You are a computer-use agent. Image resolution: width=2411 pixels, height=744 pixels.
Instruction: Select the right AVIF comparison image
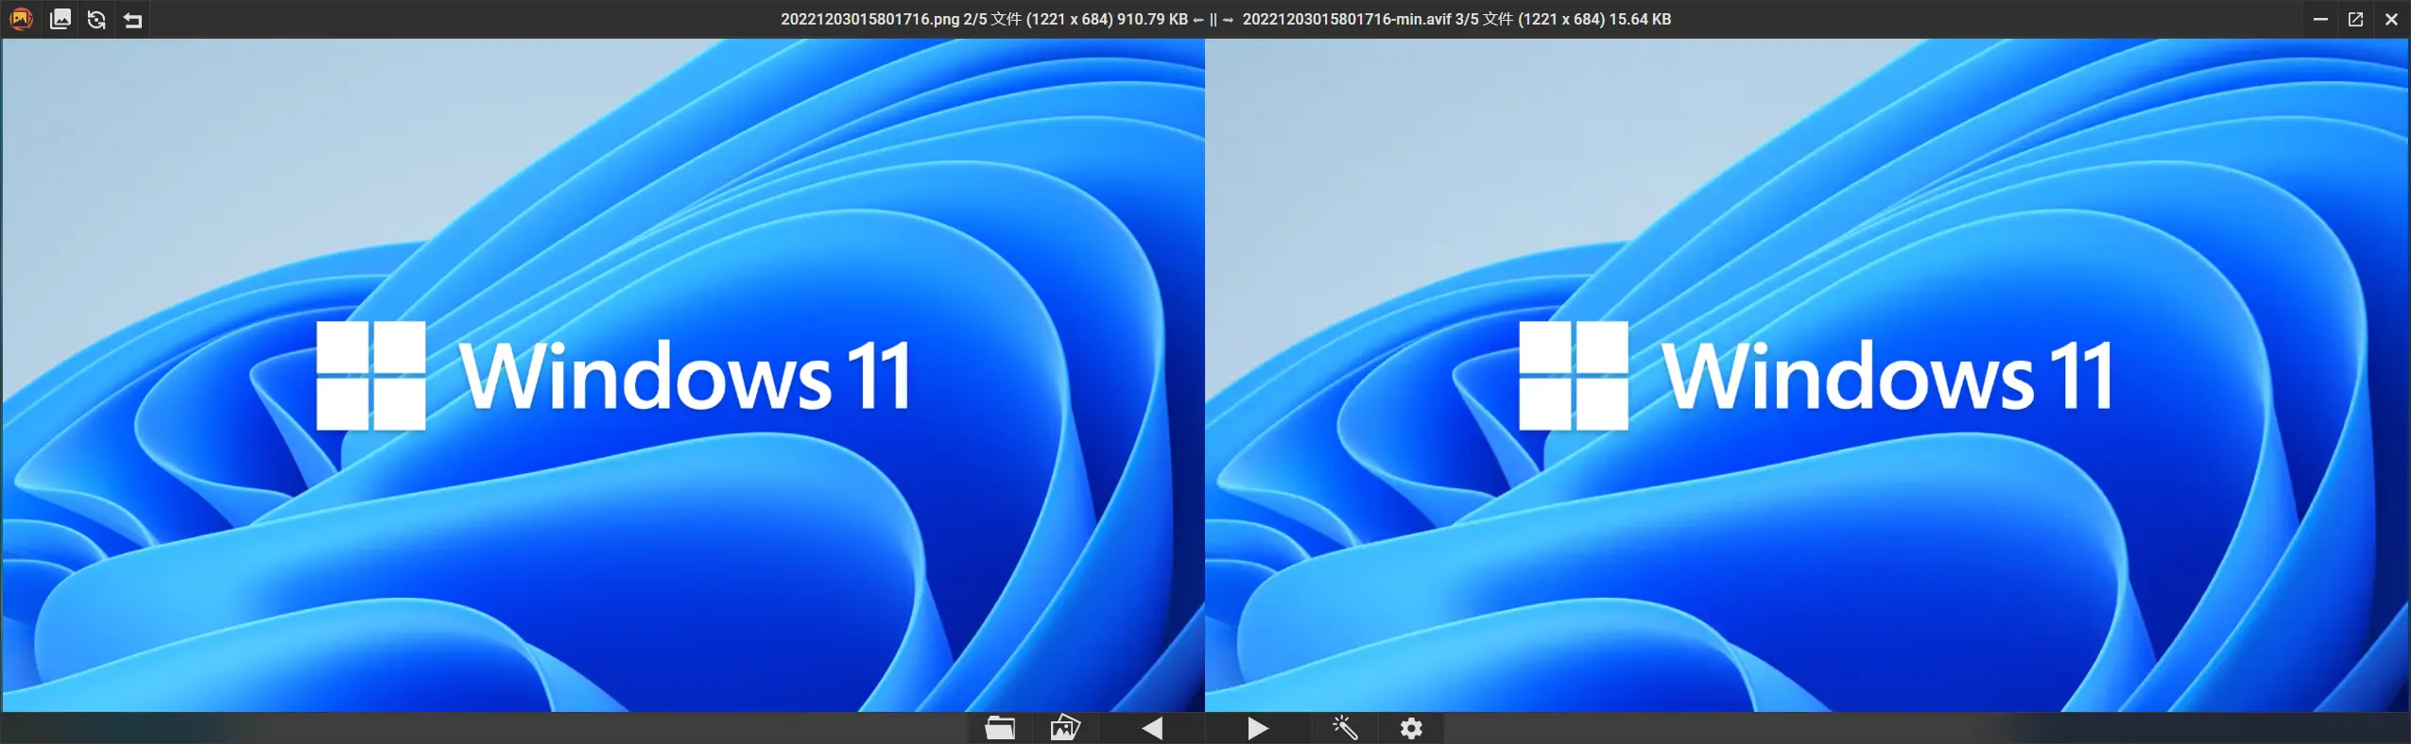1807,375
